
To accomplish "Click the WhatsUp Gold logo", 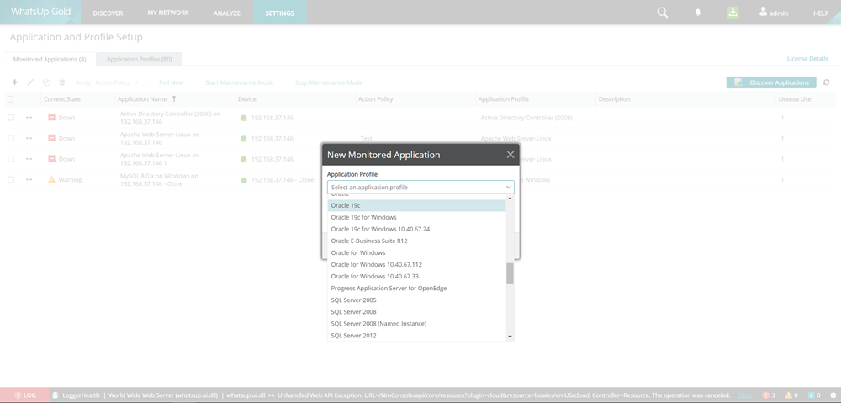I will [40, 12].
